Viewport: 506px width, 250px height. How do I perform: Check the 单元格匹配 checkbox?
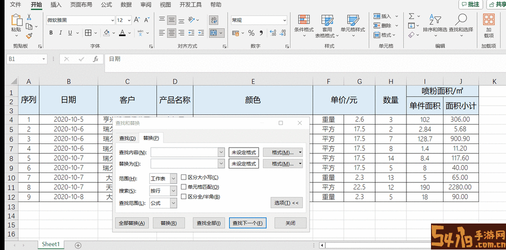183,187
